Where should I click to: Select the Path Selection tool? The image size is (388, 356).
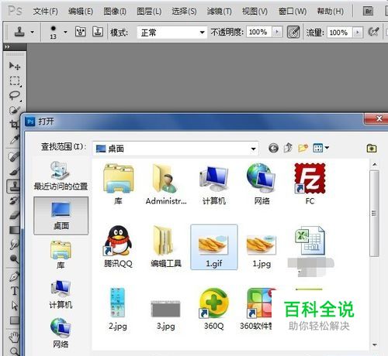tap(14, 306)
